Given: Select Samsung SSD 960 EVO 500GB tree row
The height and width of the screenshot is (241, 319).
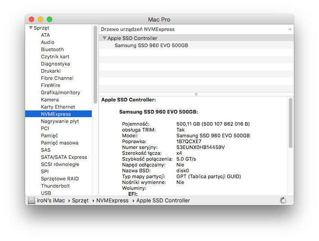Looking at the screenshot, I should (x=196, y=45).
